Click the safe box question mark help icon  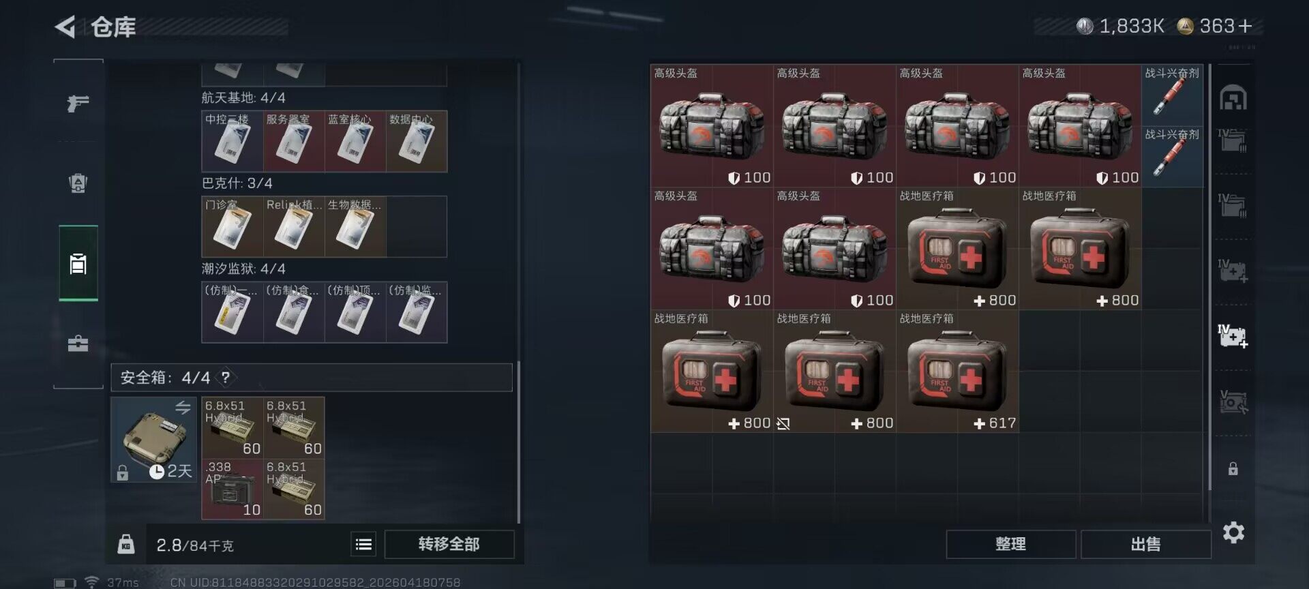[226, 377]
